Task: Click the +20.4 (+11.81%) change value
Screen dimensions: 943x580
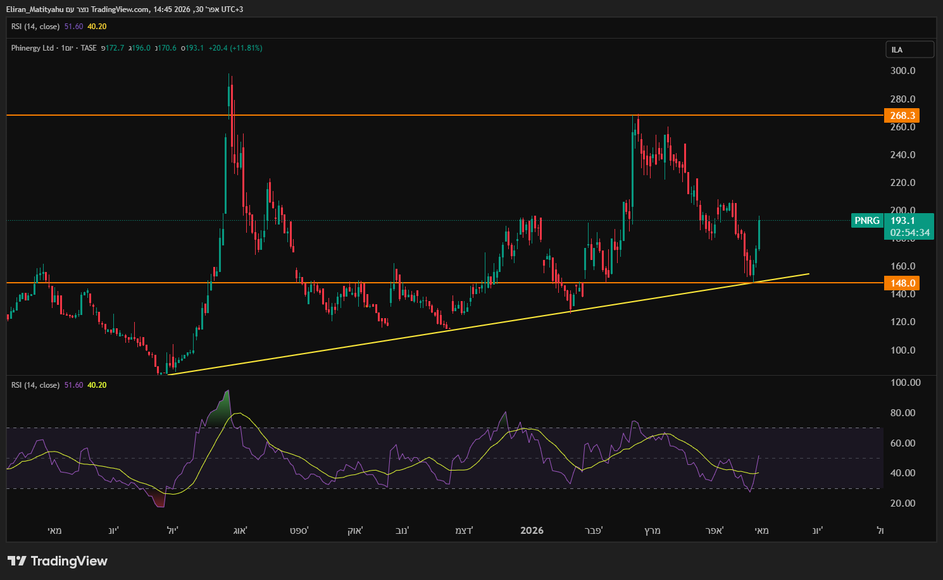Action: click(x=235, y=48)
